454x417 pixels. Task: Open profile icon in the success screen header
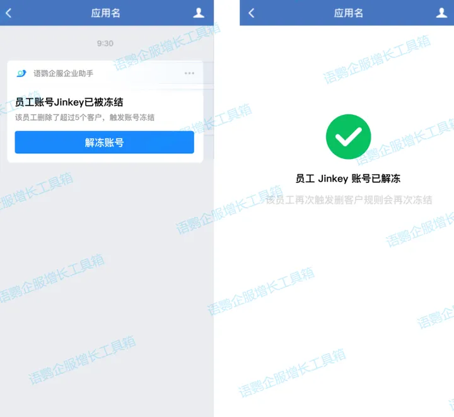[x=441, y=13]
